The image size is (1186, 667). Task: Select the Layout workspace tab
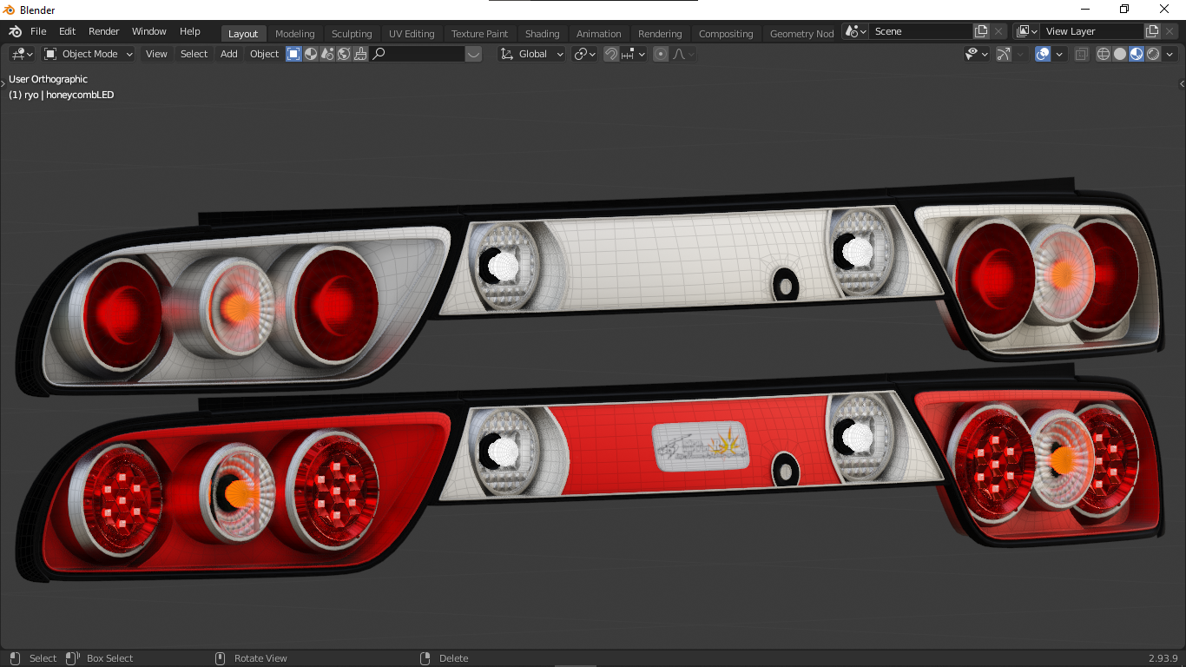243,34
